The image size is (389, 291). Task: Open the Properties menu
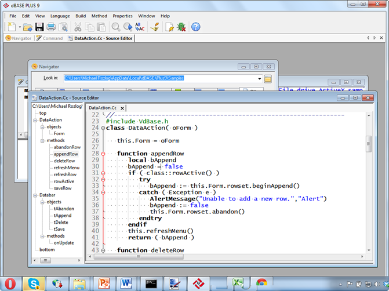pyautogui.click(x=122, y=16)
